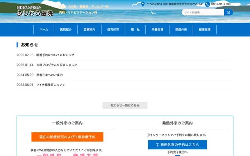Click the お知らせ一覧はこちら button
The height and width of the screenshot is (156, 250).
[x=125, y=105]
